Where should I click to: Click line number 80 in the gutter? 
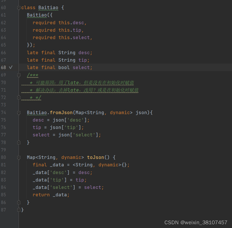pyautogui.click(x=3, y=157)
